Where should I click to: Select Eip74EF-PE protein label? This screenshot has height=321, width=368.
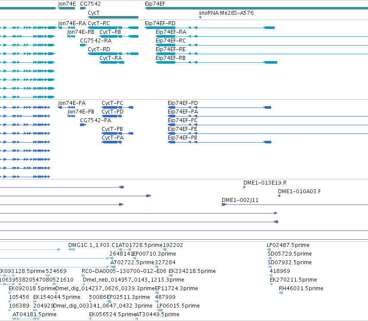point(182,129)
